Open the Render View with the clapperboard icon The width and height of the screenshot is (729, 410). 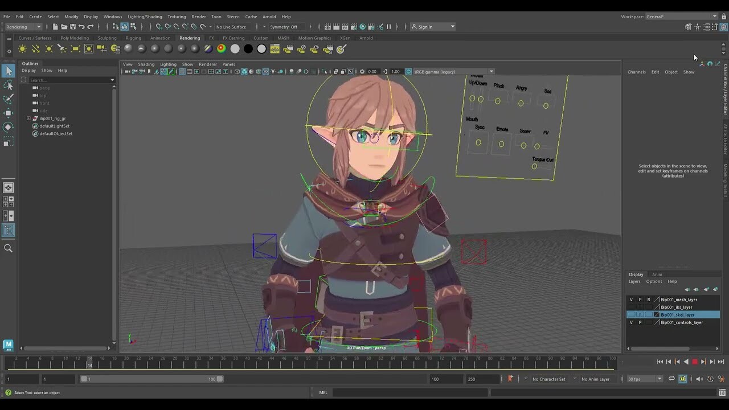pos(328,26)
